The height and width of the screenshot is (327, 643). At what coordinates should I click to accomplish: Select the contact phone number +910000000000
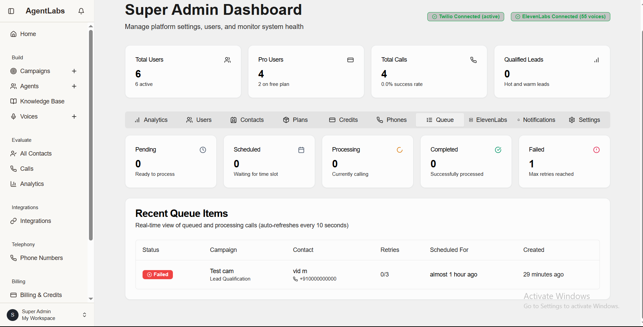pyautogui.click(x=318, y=279)
